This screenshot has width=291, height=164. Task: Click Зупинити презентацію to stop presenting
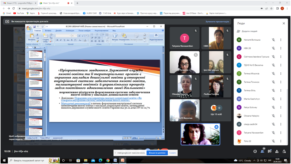(x=217, y=22)
